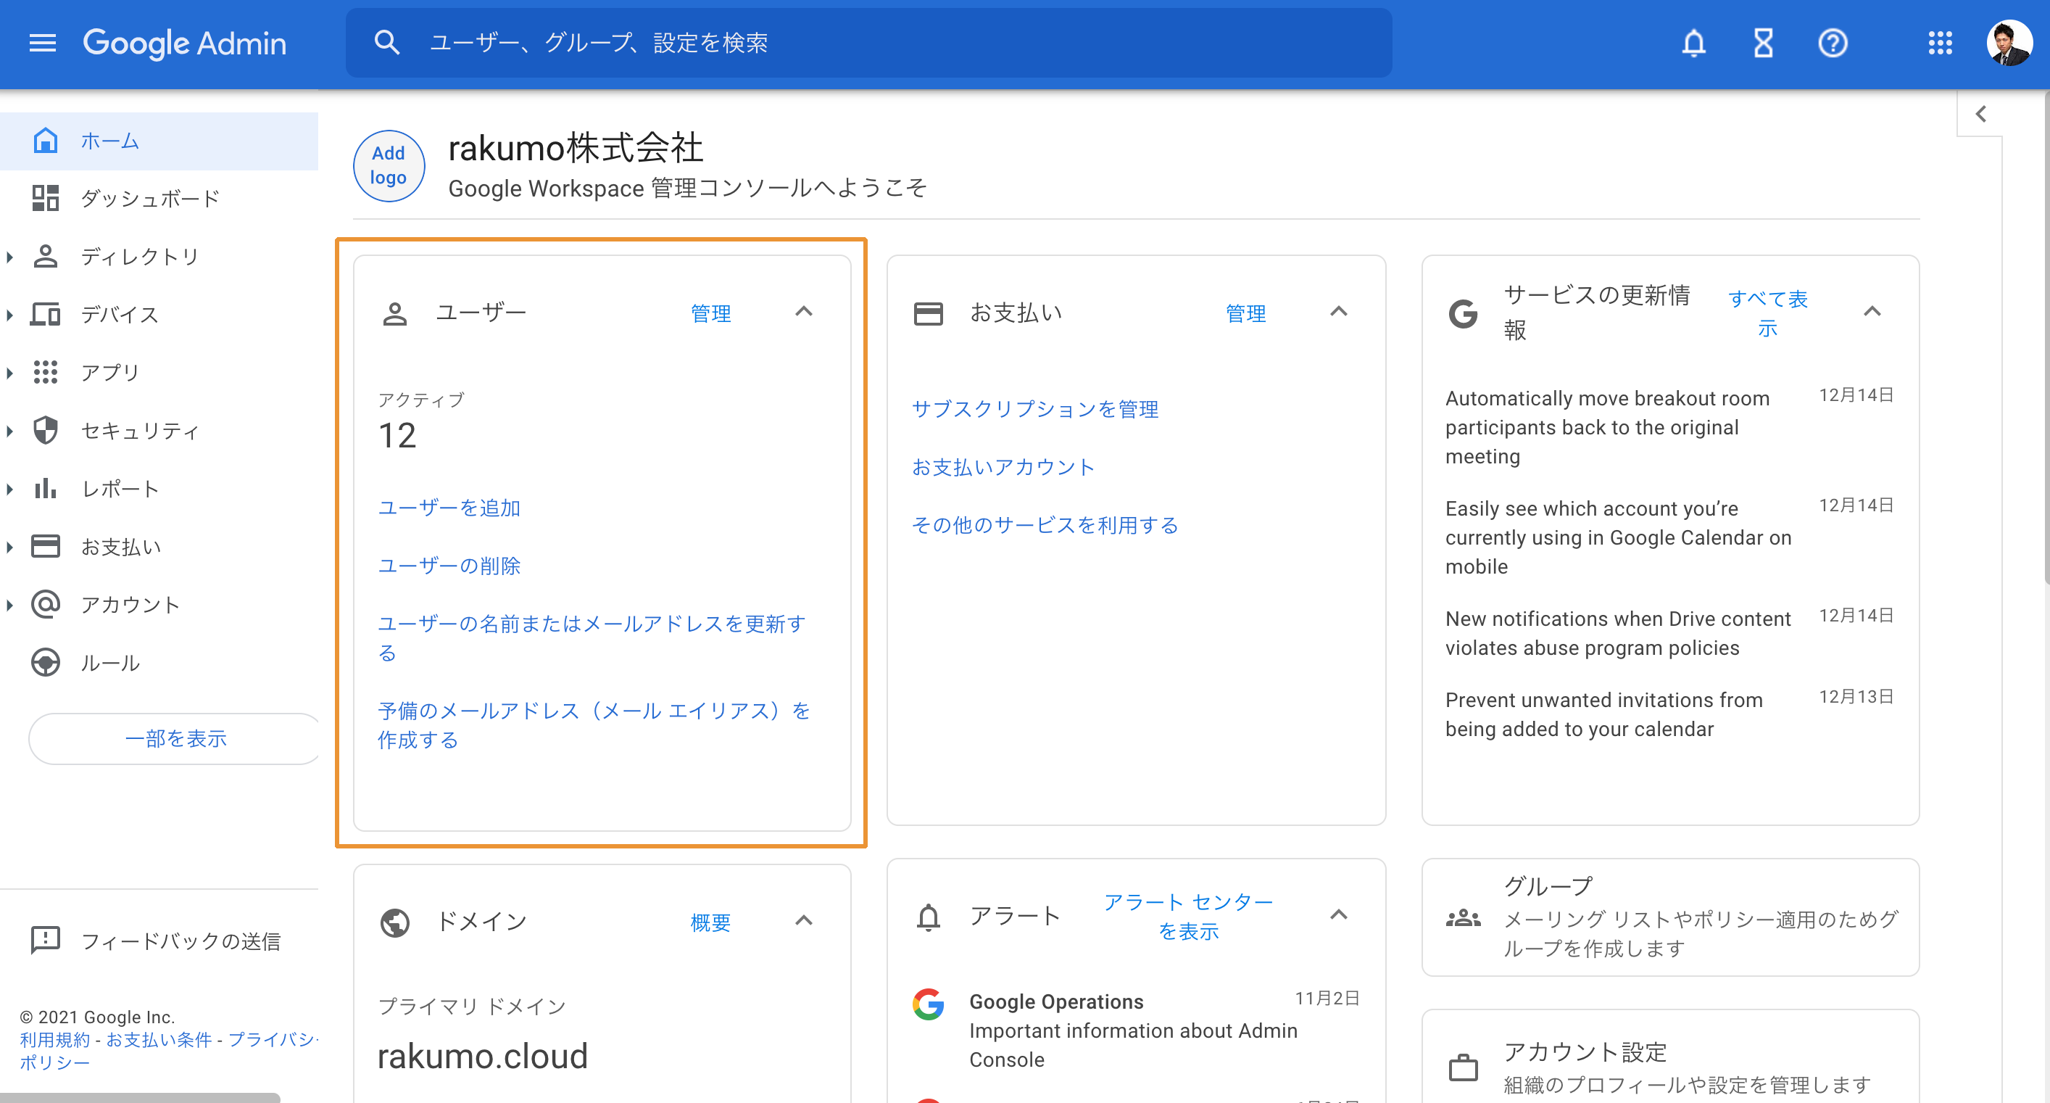Click the Google G icon in service updates
Viewport: 2050px width, 1103px height.
coord(1463,314)
